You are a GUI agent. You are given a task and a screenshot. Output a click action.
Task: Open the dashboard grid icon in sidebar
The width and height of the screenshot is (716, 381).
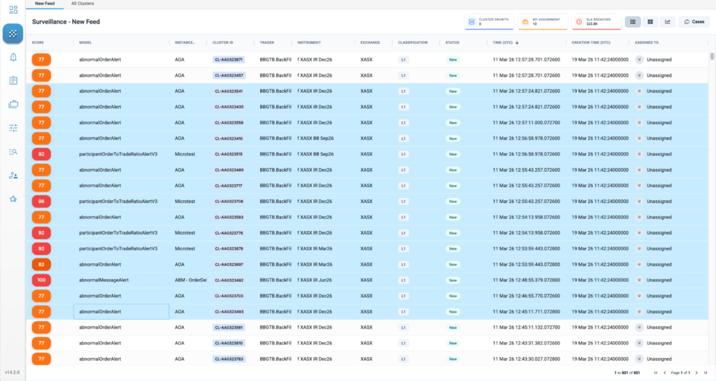13,10
